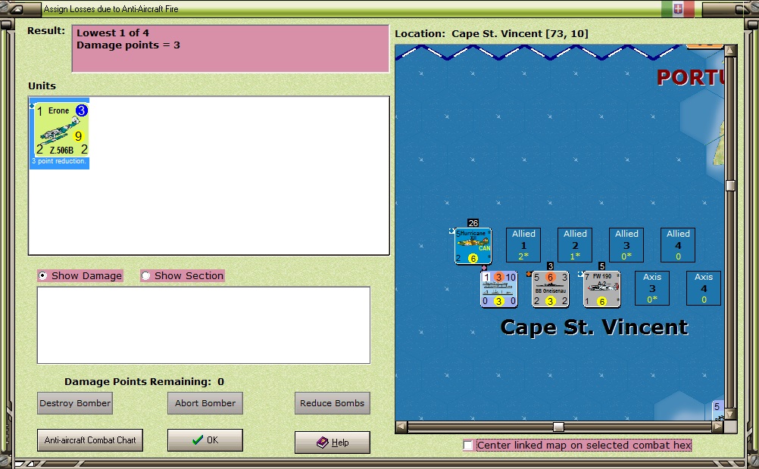759x469 pixels.
Task: Click the map horizontal scrollbar left arrow
Action: click(x=401, y=427)
